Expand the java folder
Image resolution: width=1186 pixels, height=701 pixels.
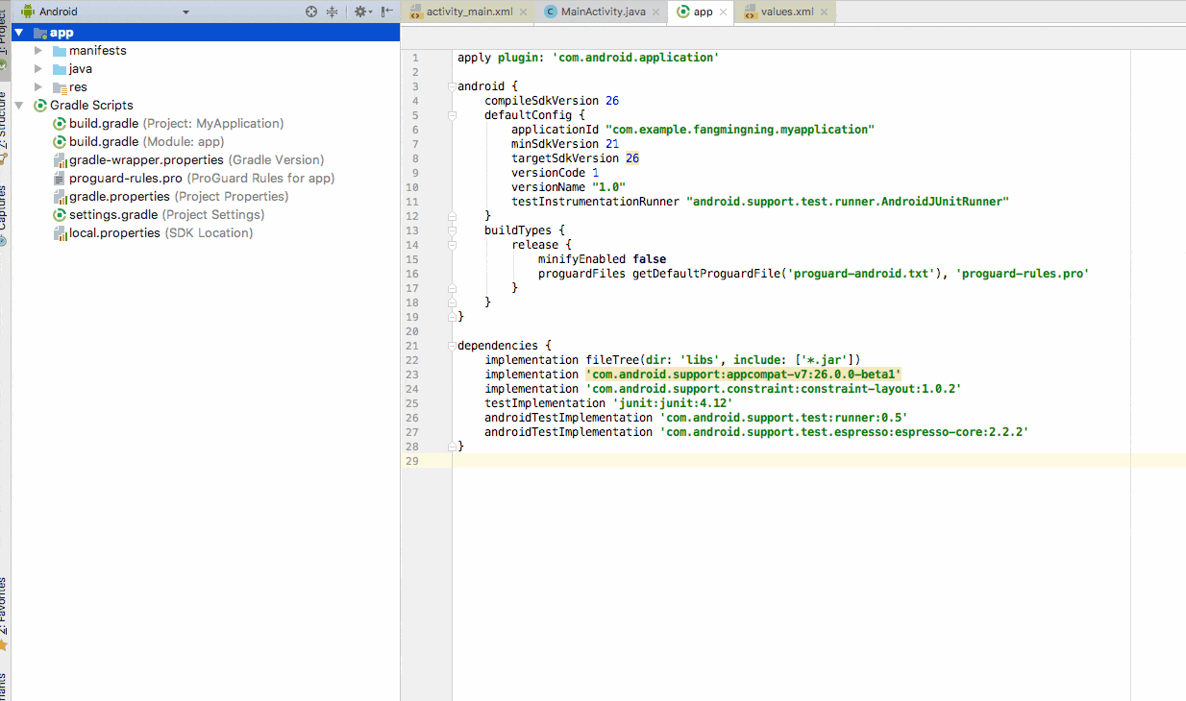pyautogui.click(x=38, y=69)
